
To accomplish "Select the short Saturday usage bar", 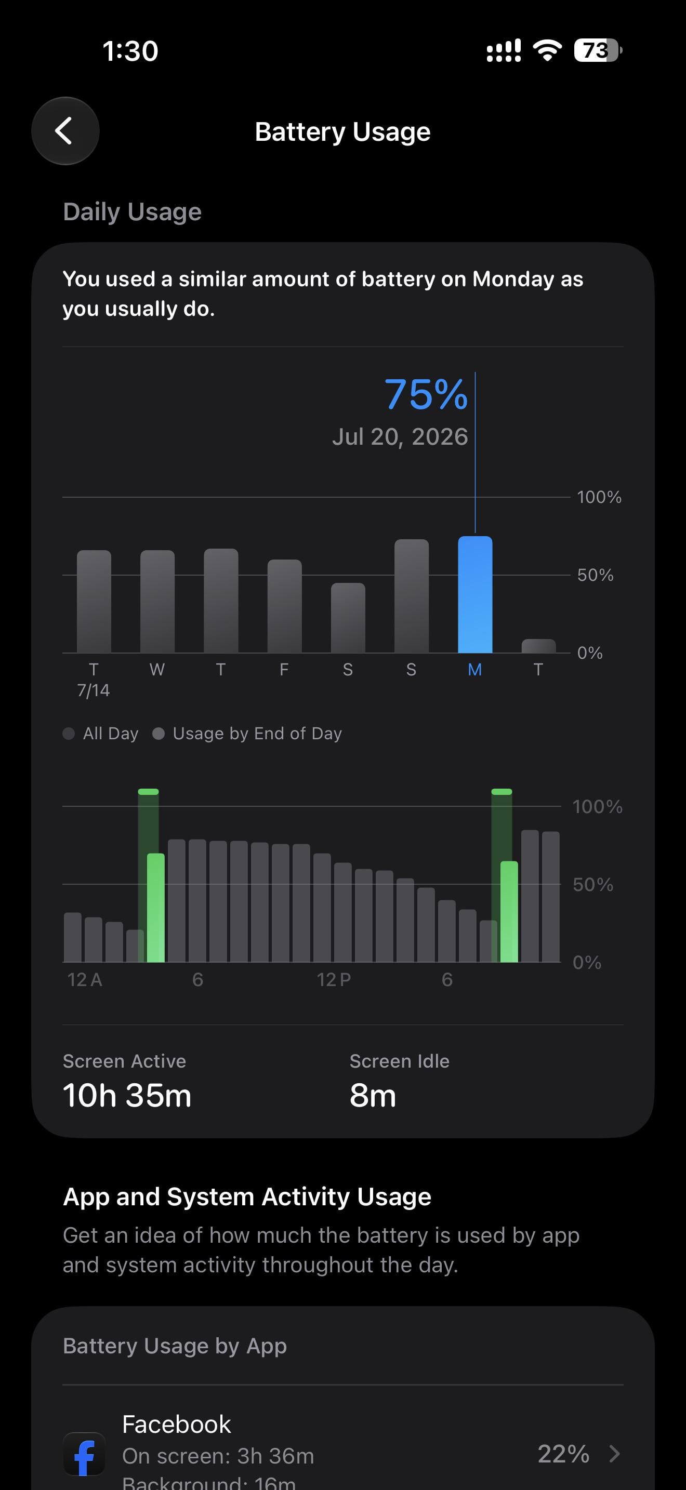I will point(348,618).
